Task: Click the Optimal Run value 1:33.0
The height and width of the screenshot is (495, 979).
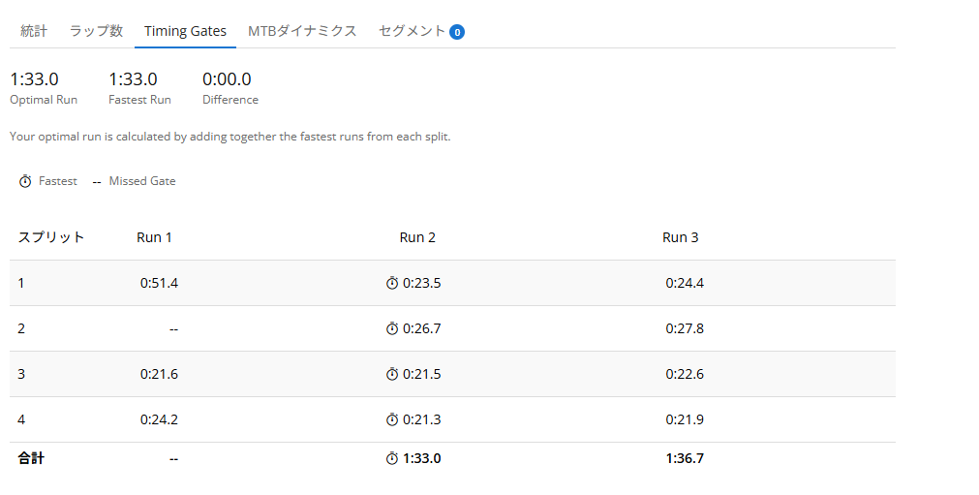Action: (x=34, y=79)
